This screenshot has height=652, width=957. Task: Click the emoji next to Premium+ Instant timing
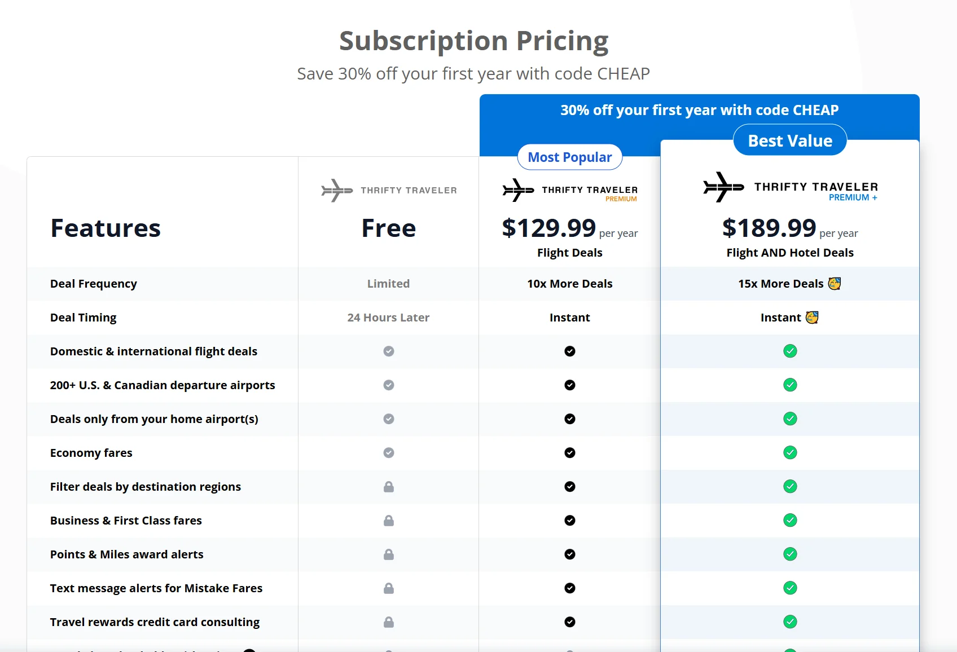pyautogui.click(x=812, y=318)
